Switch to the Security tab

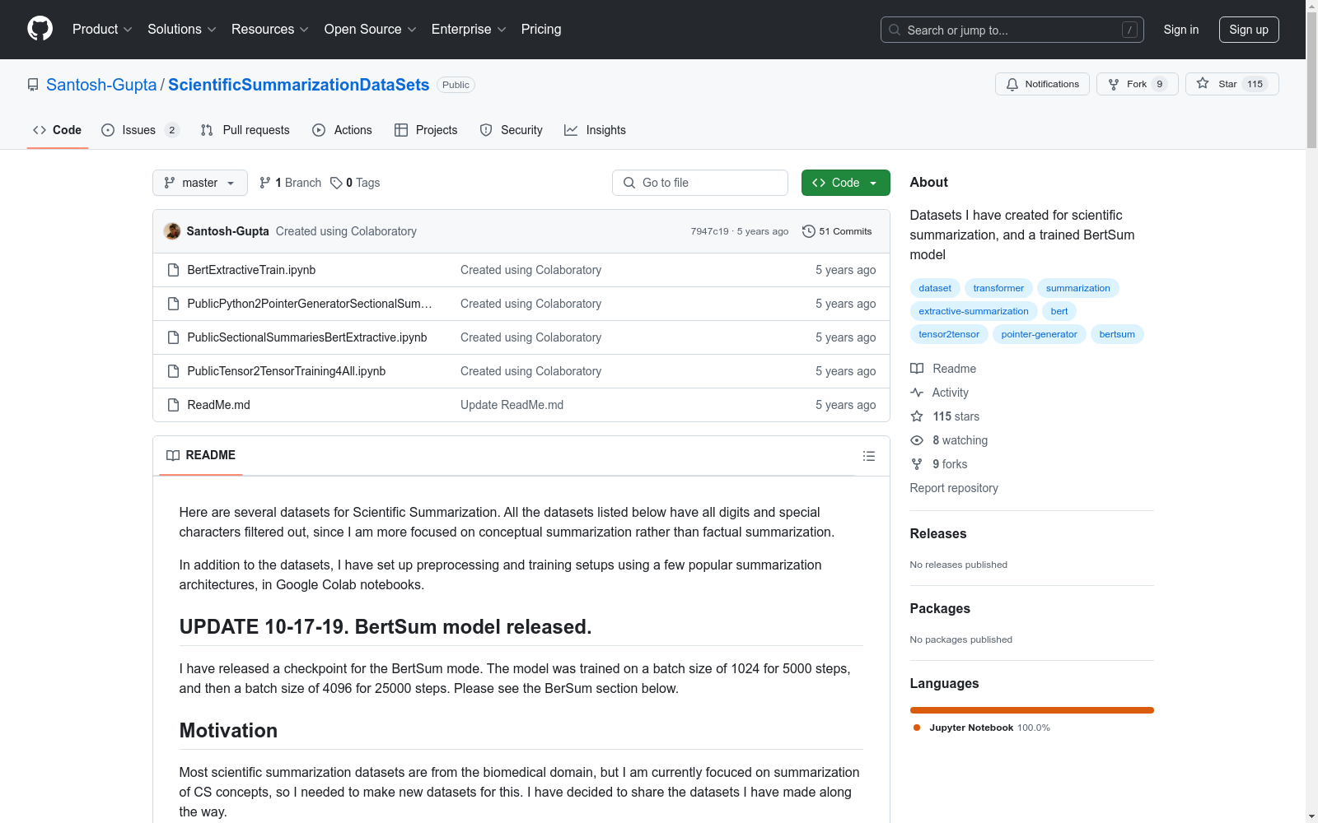pyautogui.click(x=511, y=130)
